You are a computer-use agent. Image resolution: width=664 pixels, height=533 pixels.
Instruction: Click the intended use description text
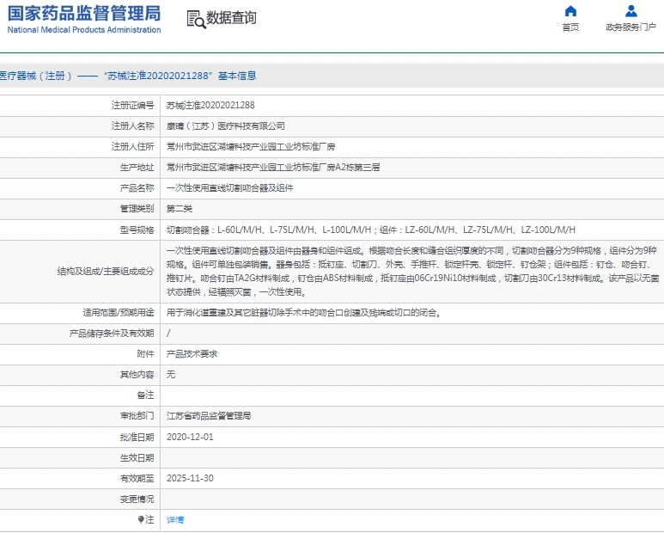coord(304,313)
